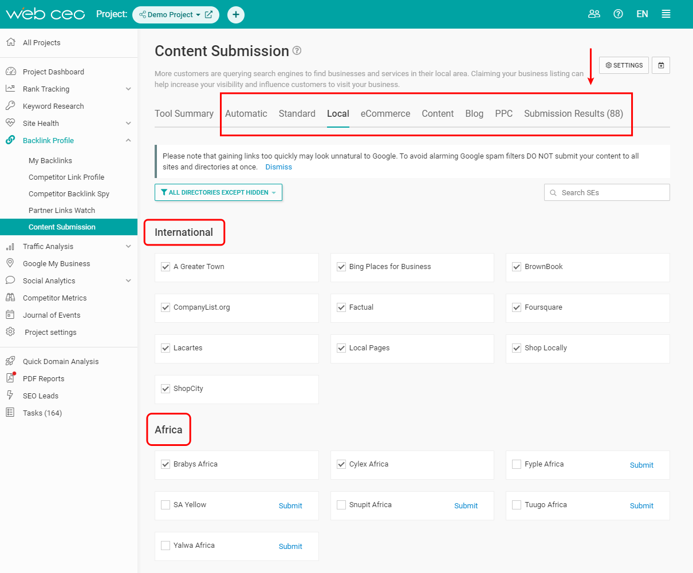This screenshot has height=573, width=693.
Task: Click the Keyword Research key icon
Action: (x=10, y=106)
